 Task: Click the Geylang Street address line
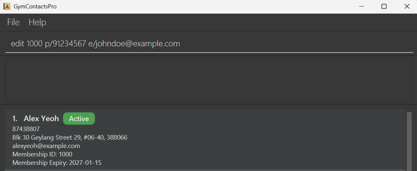(70, 137)
